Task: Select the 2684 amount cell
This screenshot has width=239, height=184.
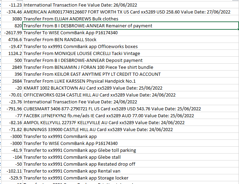Action: tap(12, 81)
